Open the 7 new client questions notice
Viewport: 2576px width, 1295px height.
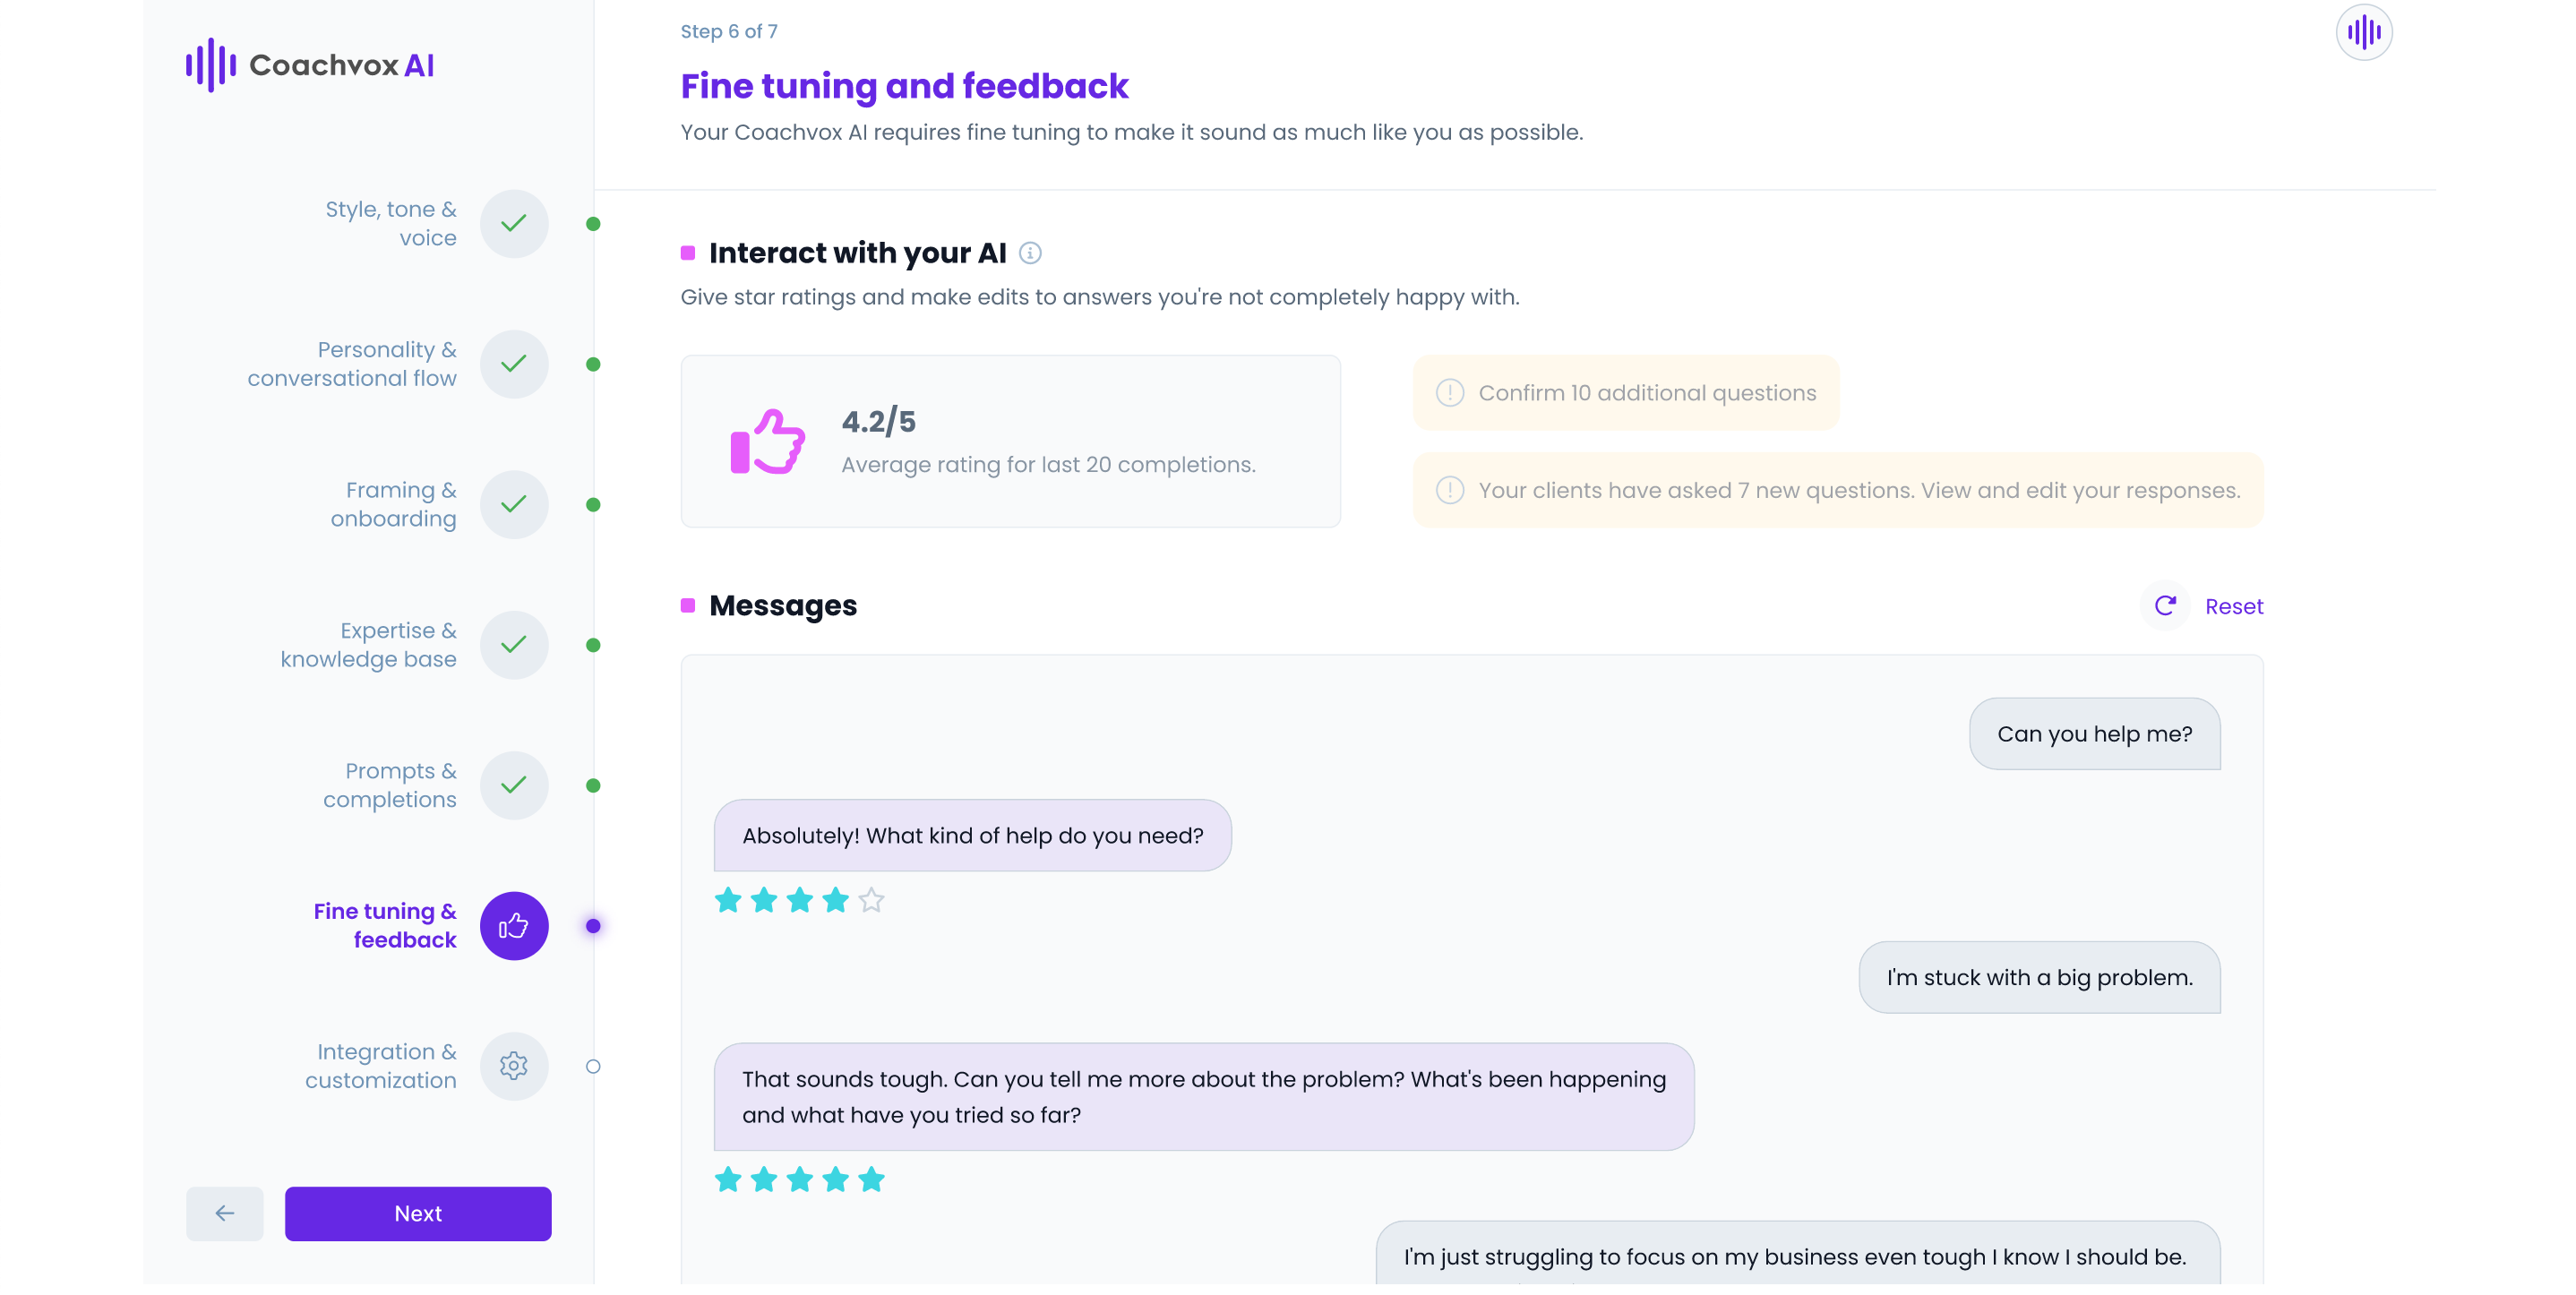tap(1838, 490)
